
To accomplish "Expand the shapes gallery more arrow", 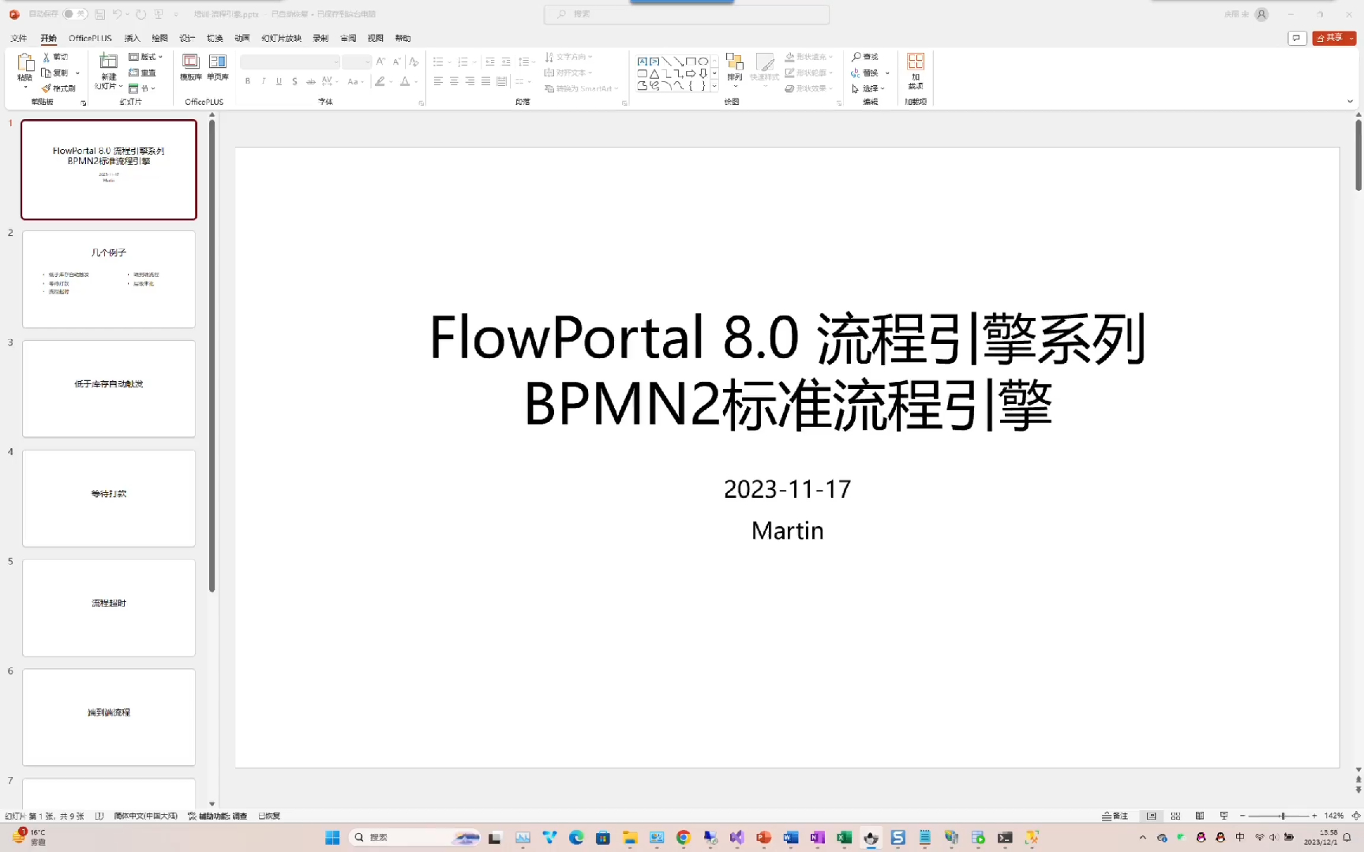I will [x=714, y=87].
